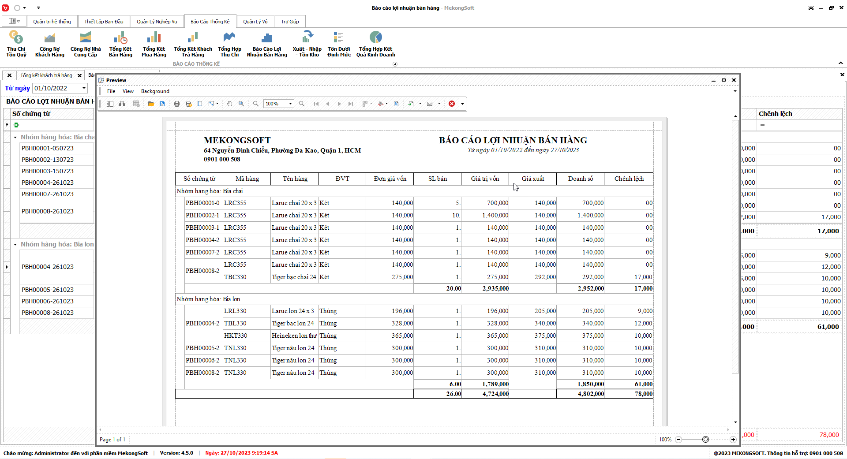Open the Tổng kết khách trả hàng tab
Viewport: 847px width, 459px height.
point(46,75)
